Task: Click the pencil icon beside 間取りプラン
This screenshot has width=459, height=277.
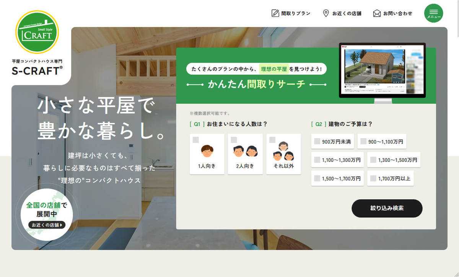Action: click(x=275, y=13)
